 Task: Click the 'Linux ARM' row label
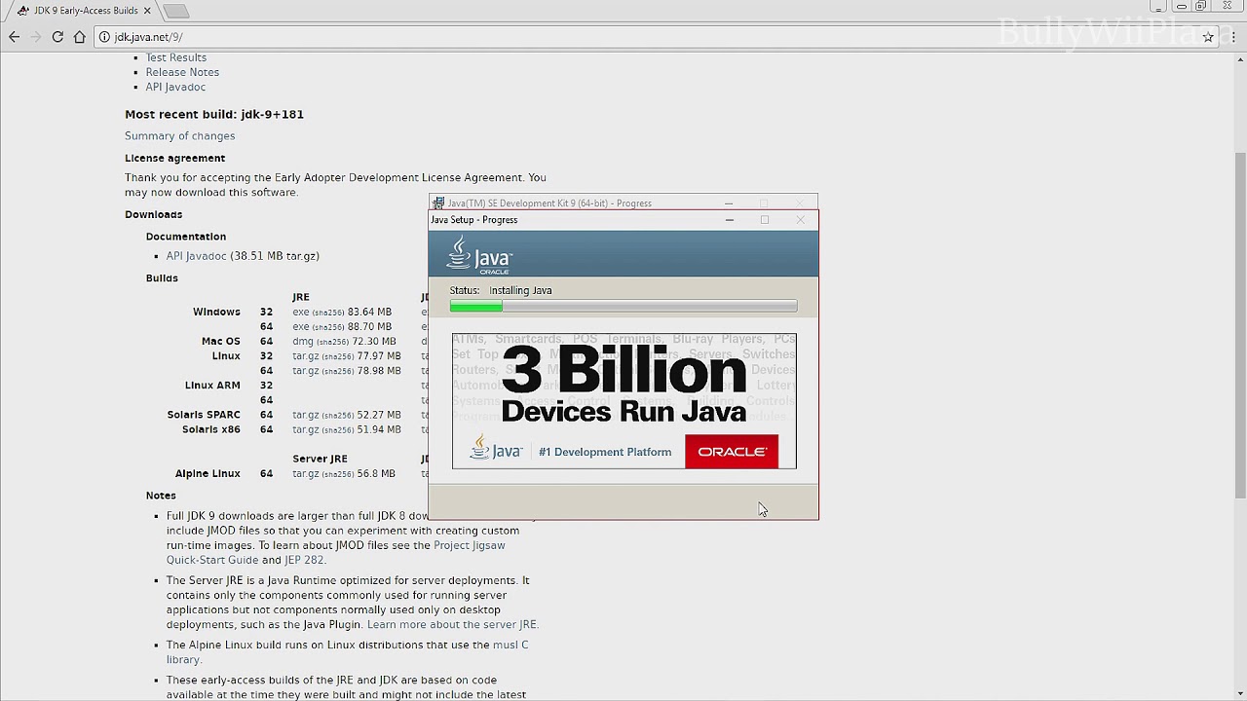point(212,386)
